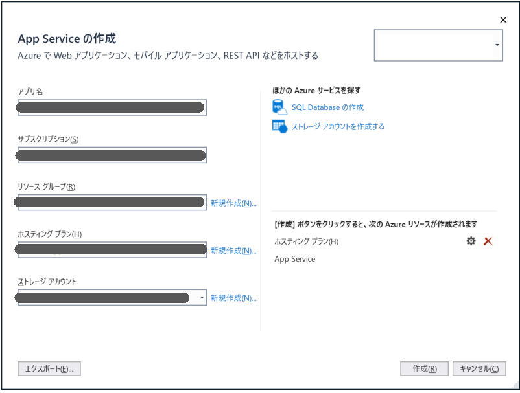Viewport: 520px width, 393px height.
Task: Close the App Service creation dialog
Action: pos(503,19)
